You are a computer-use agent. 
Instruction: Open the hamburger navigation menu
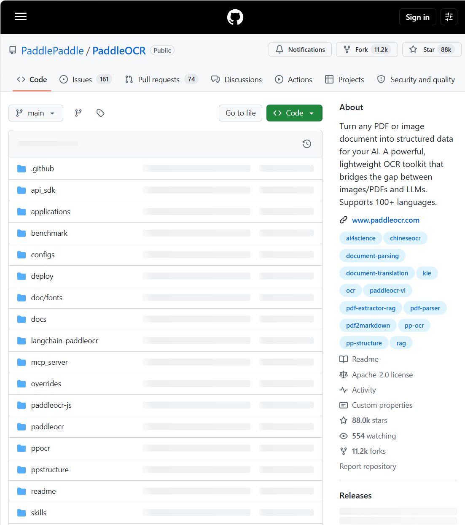click(21, 16)
